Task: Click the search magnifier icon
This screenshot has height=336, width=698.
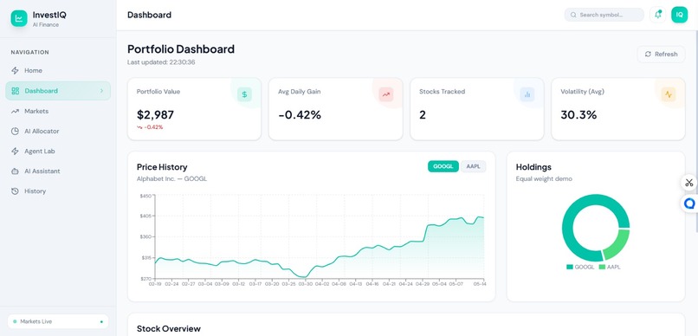Action: coord(574,15)
